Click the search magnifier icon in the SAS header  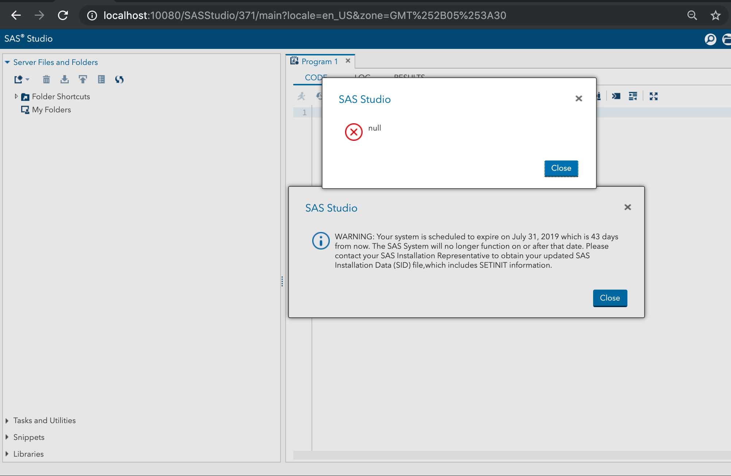point(710,39)
